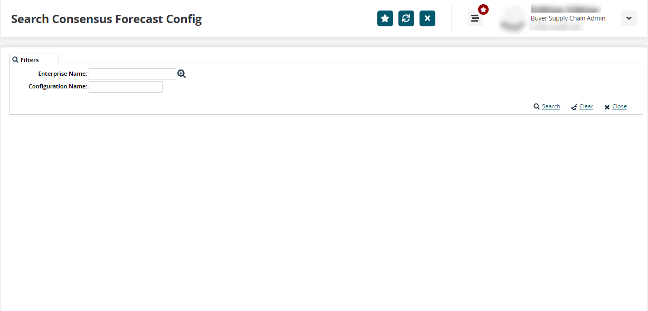
Task: Expand the user account dropdown arrow
Action: tap(628, 18)
